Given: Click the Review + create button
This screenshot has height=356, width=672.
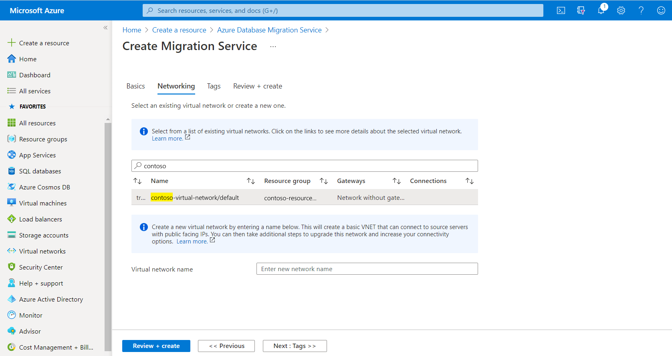Looking at the screenshot, I should tap(156, 346).
